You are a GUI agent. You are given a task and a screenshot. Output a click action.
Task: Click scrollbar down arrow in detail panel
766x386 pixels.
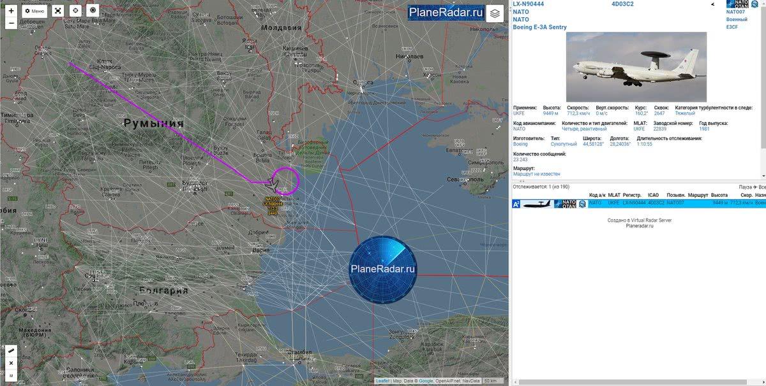coord(763,176)
